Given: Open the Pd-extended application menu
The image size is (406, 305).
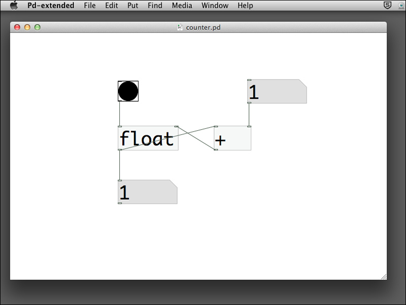Looking at the screenshot, I should (x=51, y=6).
